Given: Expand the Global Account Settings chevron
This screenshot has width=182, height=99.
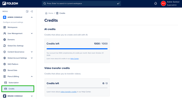Looking at the screenshot, I should click(x=32, y=58).
